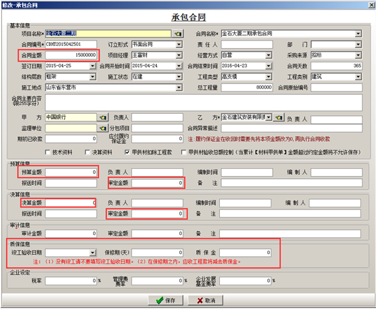Click the 取消 cancel button
This screenshot has width=376, height=309.
click(206, 300)
